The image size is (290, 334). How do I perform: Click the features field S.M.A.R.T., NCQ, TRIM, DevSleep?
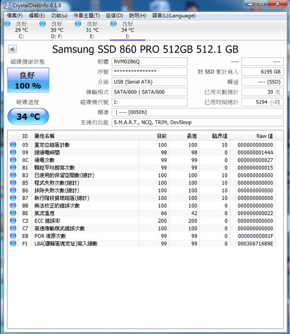click(x=198, y=122)
